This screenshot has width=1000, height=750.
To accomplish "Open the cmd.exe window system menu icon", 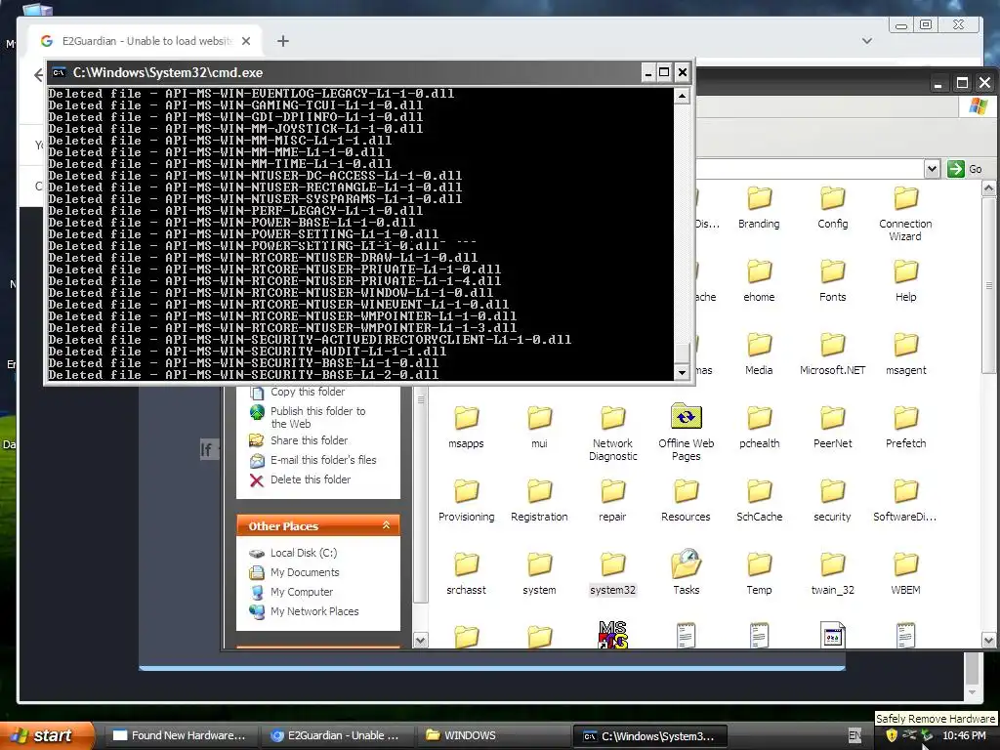I will point(59,72).
